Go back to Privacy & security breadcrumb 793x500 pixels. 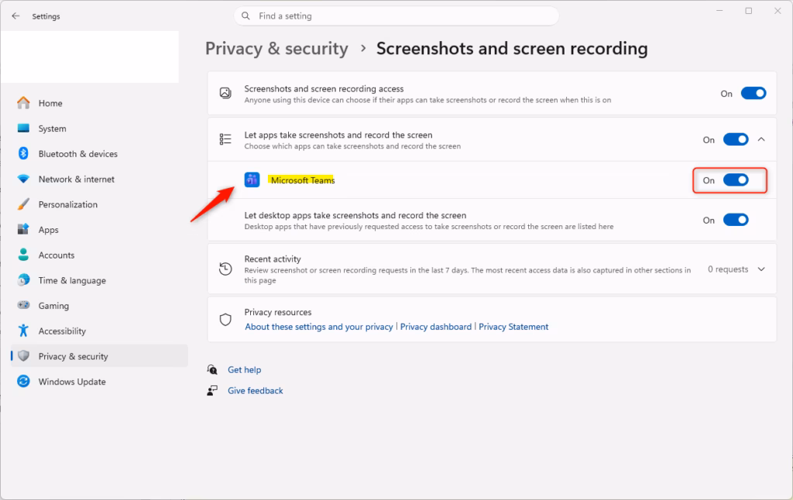[x=276, y=49]
